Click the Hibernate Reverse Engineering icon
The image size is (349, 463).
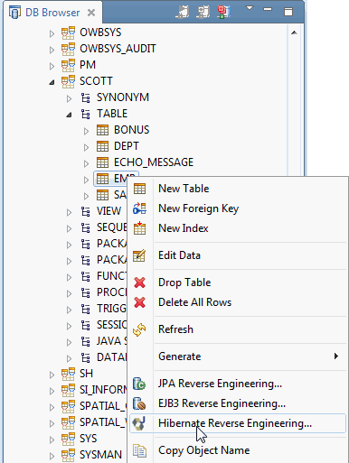coord(139,423)
